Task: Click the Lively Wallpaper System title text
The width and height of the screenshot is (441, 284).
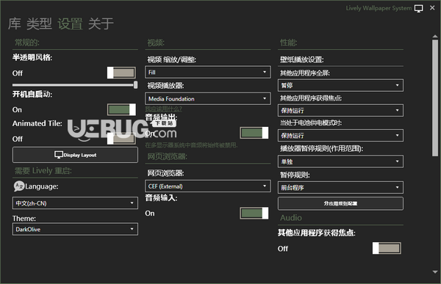Action: 379,8
